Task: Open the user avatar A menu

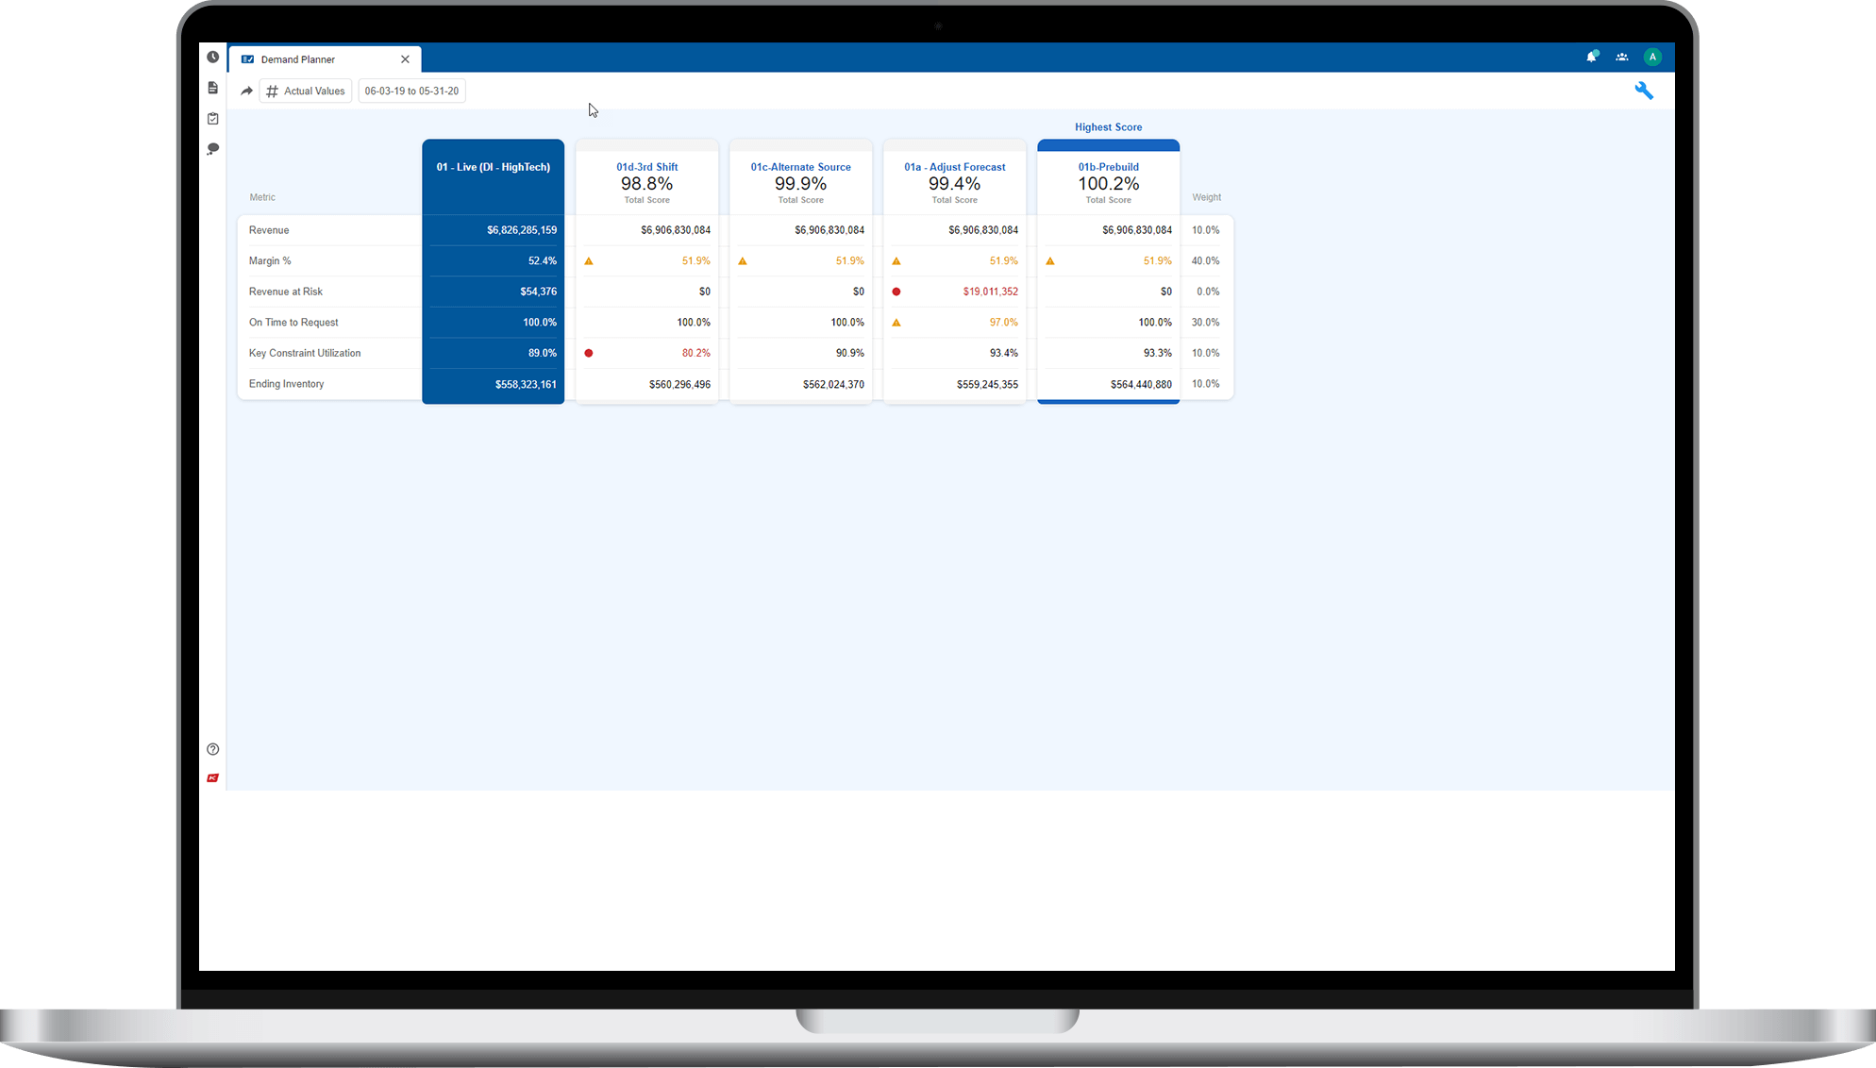Action: 1652,57
